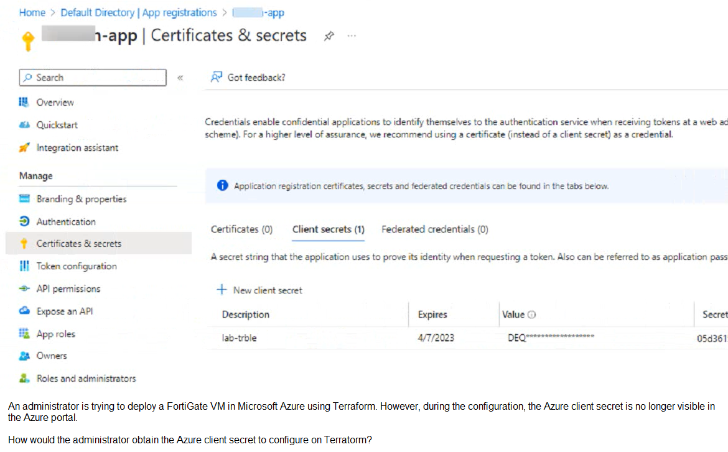Viewport: 728px width, 452px height.
Task: Go to Branding & properties
Action: [82, 198]
